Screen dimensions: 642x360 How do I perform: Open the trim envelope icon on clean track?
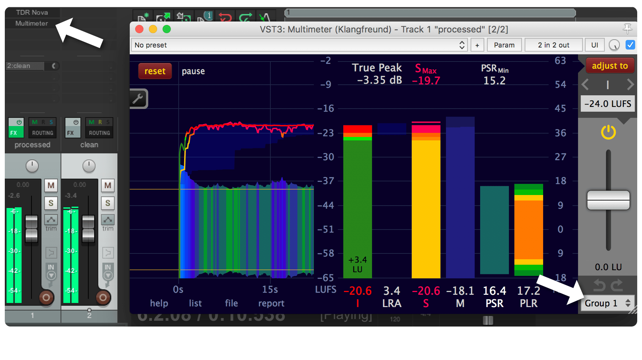click(x=108, y=220)
